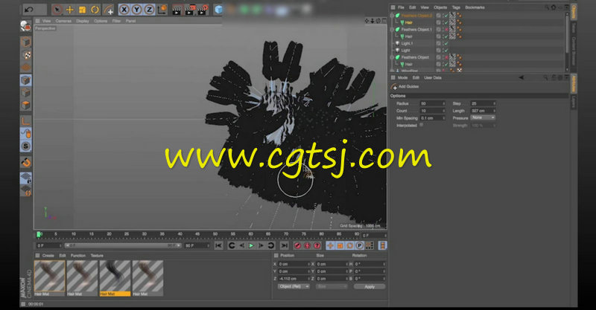Viewport: 596px width, 310px height.
Task: Click the Step stepper arrows
Action: pos(494,103)
